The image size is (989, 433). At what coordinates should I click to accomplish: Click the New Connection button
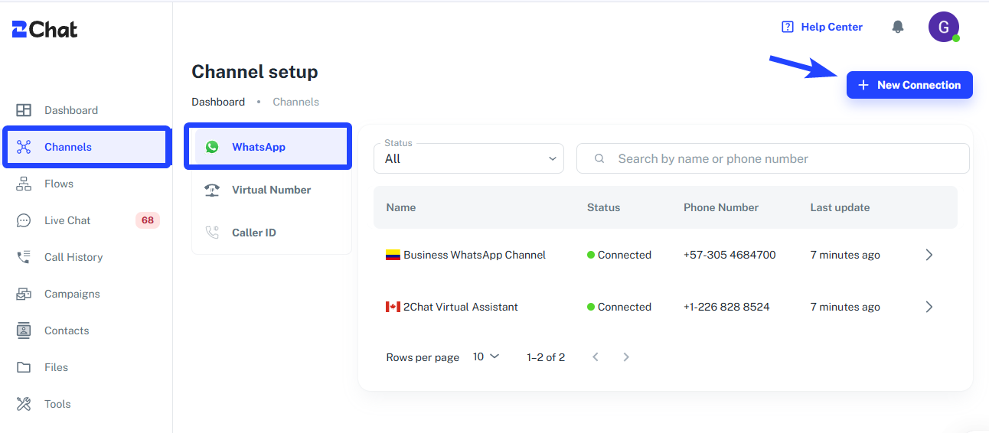909,85
